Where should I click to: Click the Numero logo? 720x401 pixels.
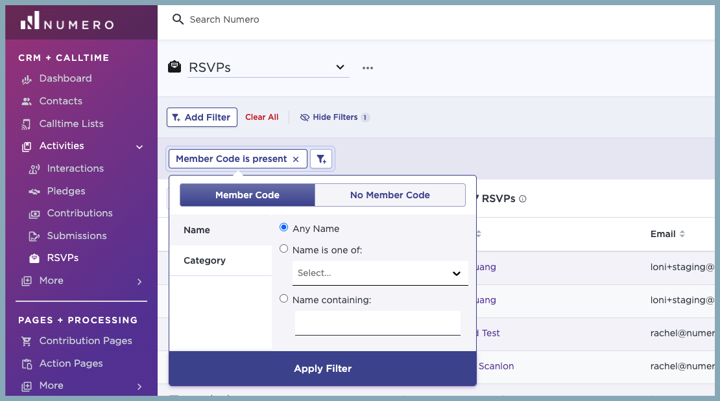click(67, 21)
